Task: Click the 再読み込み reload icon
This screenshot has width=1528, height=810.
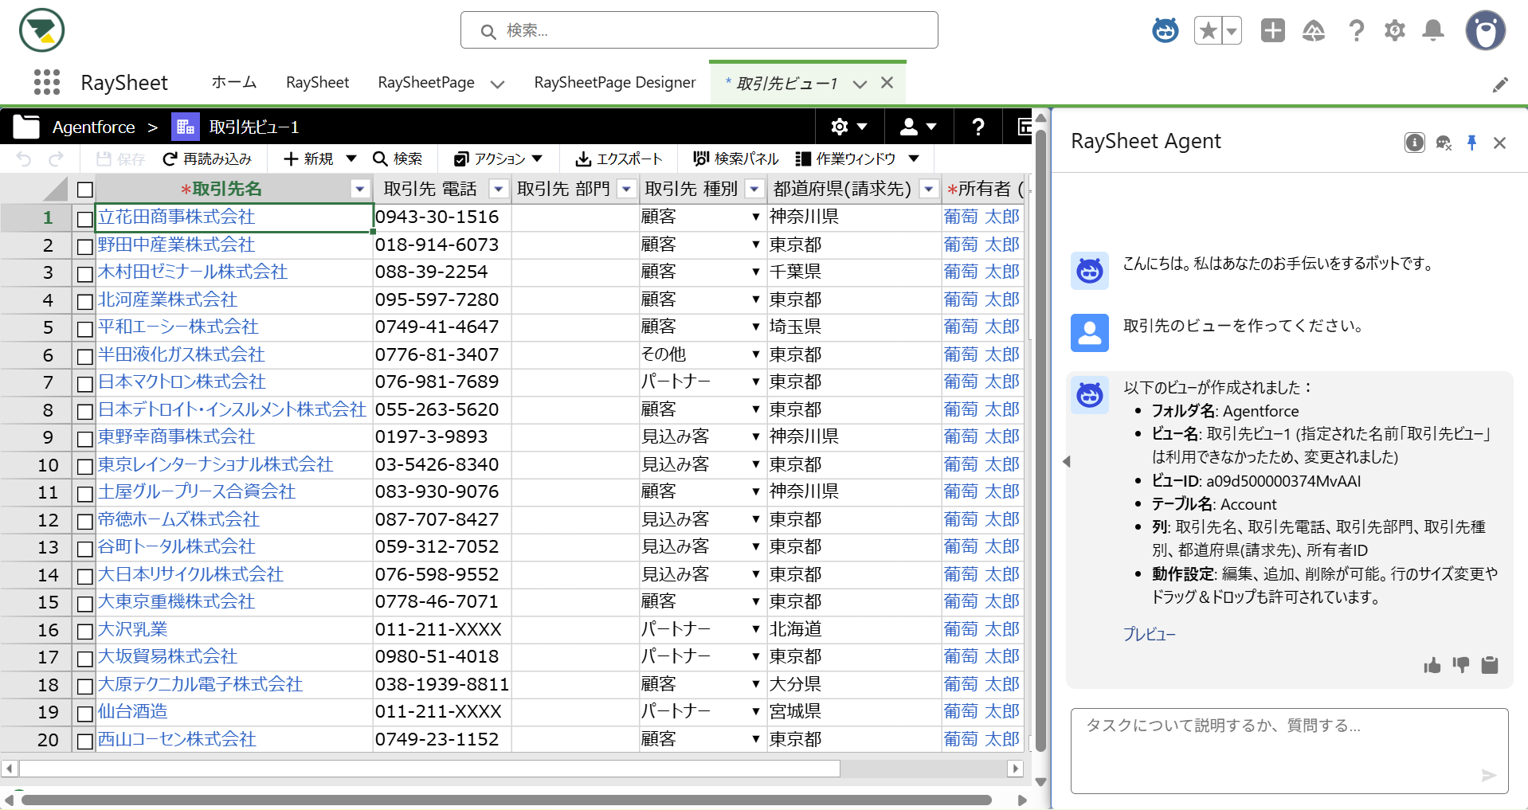Action: click(x=170, y=159)
